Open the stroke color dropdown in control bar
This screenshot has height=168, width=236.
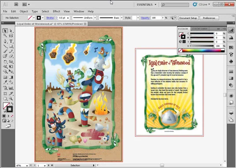coord(43,18)
